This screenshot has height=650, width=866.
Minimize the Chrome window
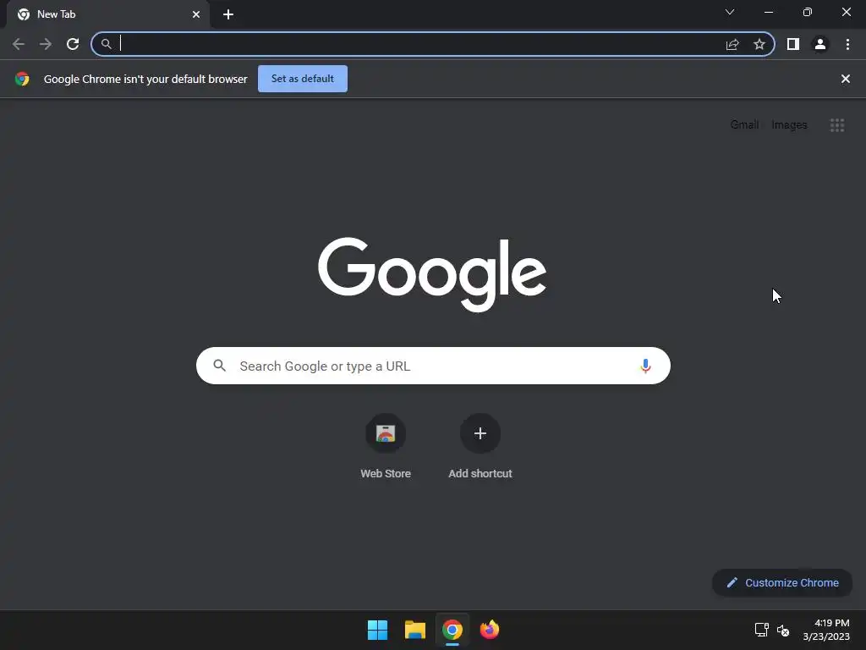click(x=768, y=12)
